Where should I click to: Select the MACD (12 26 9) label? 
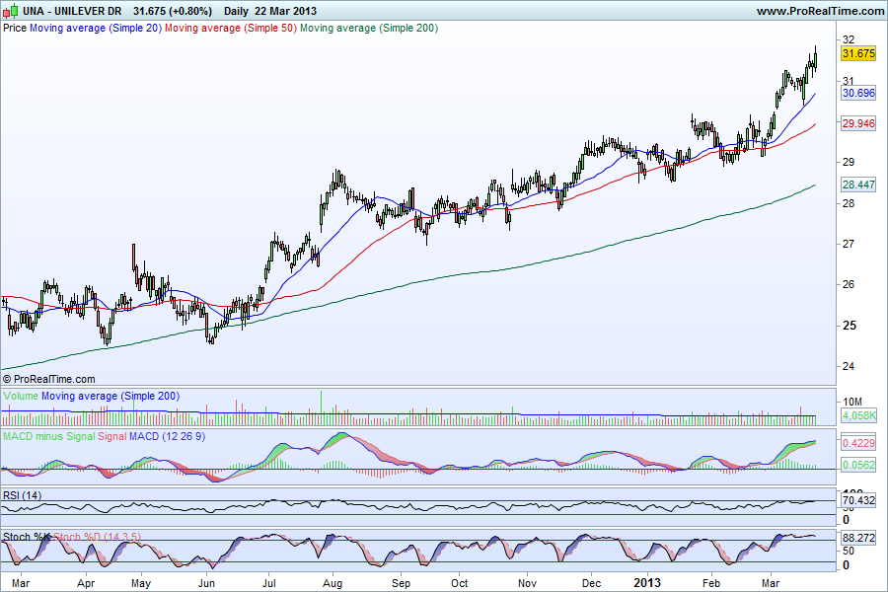(x=168, y=437)
